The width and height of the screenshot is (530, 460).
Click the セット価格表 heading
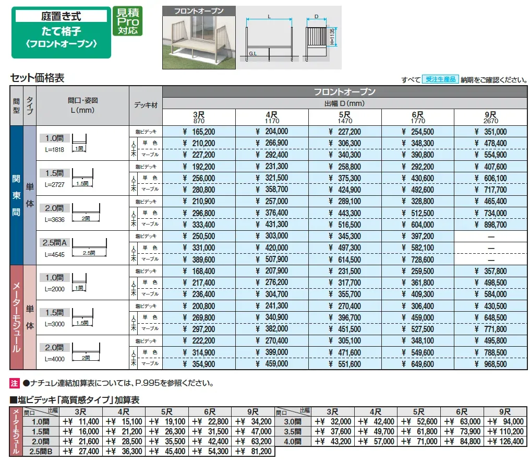click(x=37, y=78)
